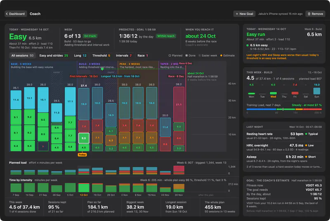Screen dimensions: 330x221
Task: Click the 30 Nov week label on the axis
Action: click(179, 195)
